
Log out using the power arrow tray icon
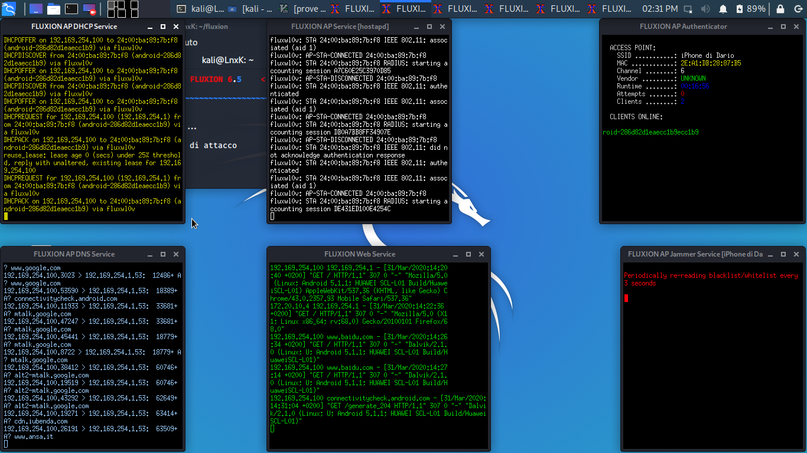799,8
